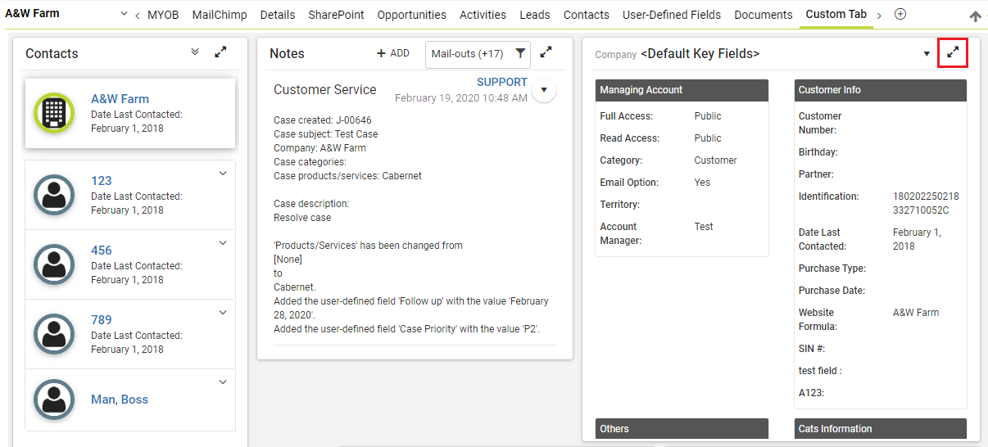Open contact 789 link
Screen dimensions: 988x447
(102, 320)
